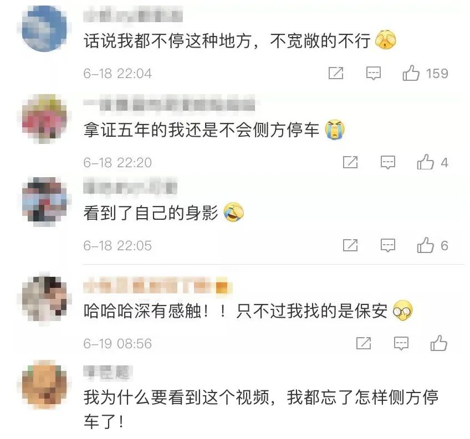
Task: Reply to the 6-18 22:05 comment
Action: pyautogui.click(x=388, y=245)
